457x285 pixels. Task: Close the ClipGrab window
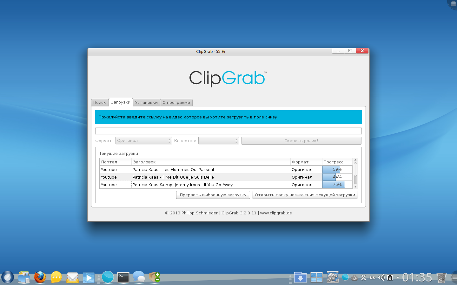tap(362, 51)
